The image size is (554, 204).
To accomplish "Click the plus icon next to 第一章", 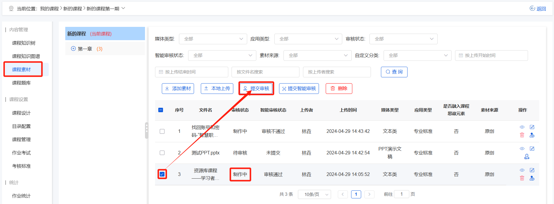I will point(74,48).
